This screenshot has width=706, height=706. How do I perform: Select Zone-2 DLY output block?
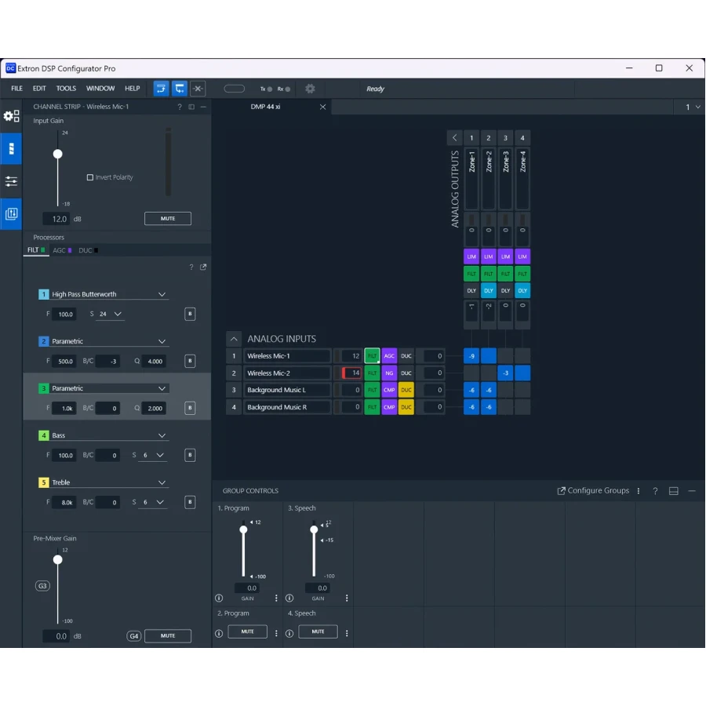(x=489, y=291)
